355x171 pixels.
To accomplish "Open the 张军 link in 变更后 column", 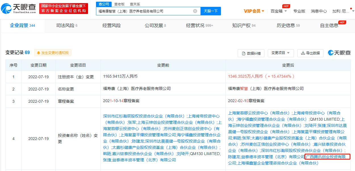I will [x=246, y=138].
